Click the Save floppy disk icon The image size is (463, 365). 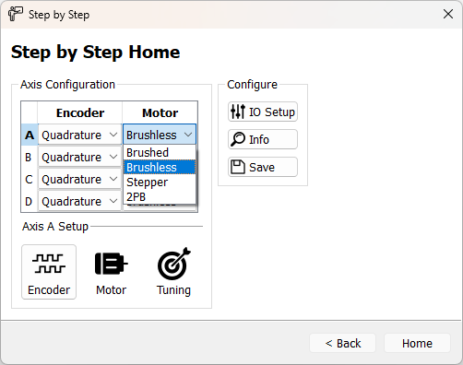click(238, 167)
